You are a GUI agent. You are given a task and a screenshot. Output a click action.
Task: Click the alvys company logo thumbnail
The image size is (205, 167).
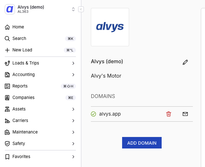[x=110, y=27]
